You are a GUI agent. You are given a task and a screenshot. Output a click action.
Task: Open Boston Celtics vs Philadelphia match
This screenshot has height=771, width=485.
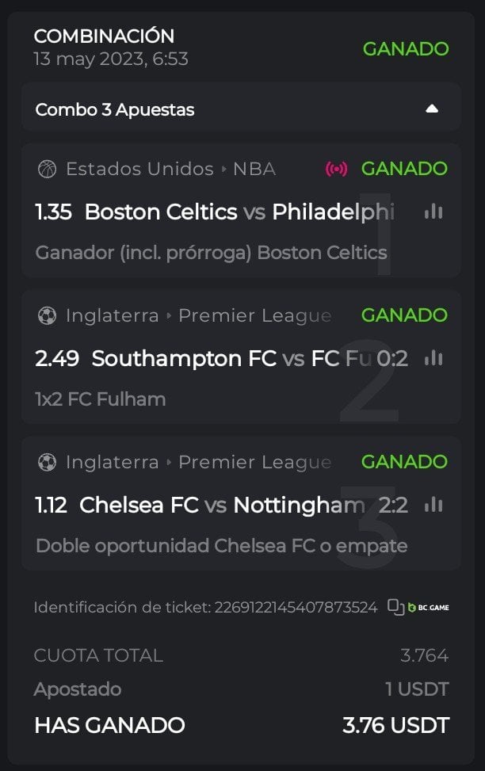click(x=238, y=212)
